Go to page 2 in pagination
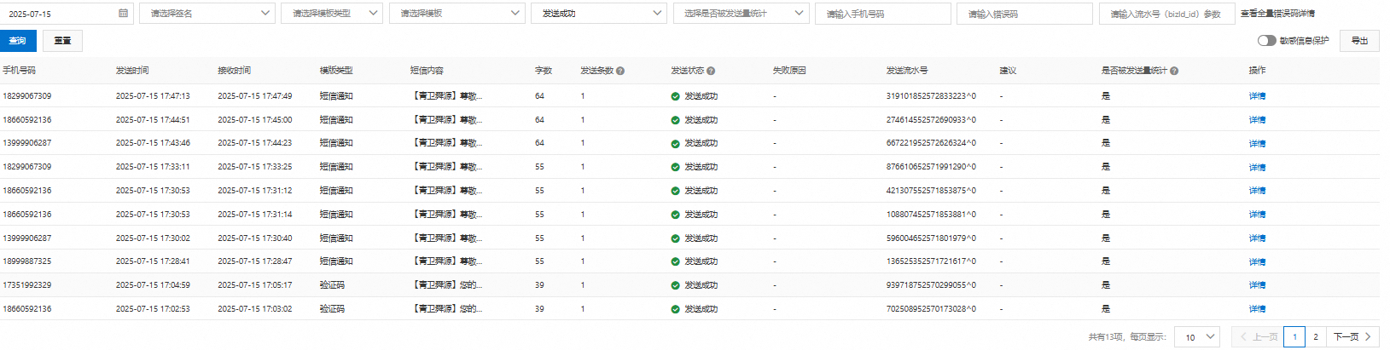Screen dimensions: 1390x350 coord(1316,337)
